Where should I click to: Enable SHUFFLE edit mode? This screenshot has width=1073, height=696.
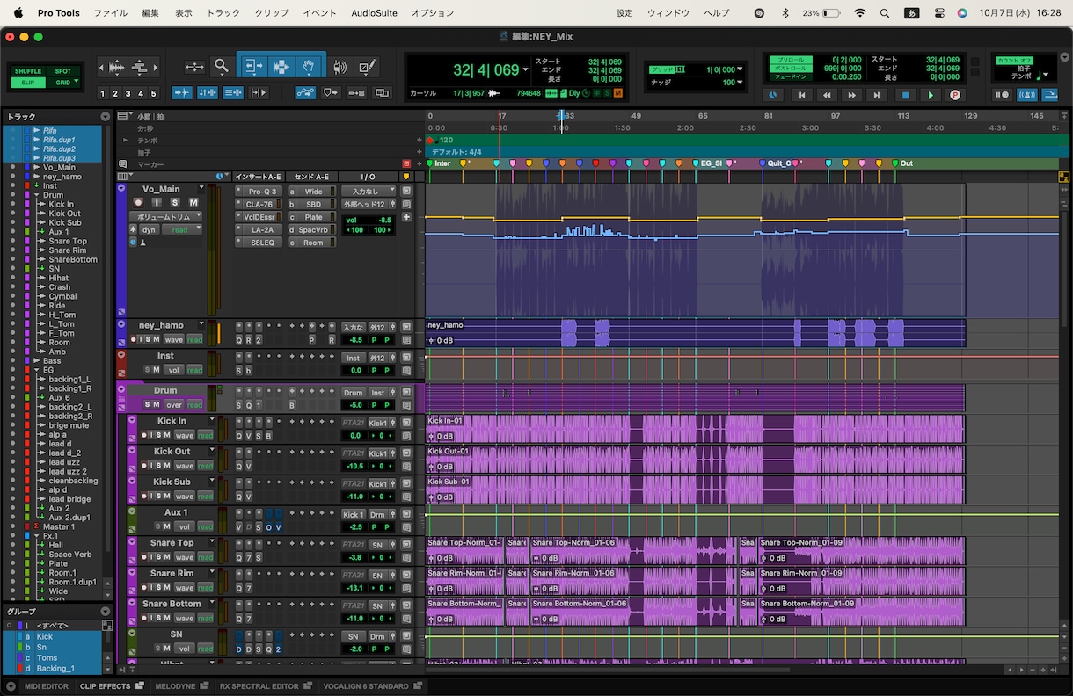click(28, 71)
